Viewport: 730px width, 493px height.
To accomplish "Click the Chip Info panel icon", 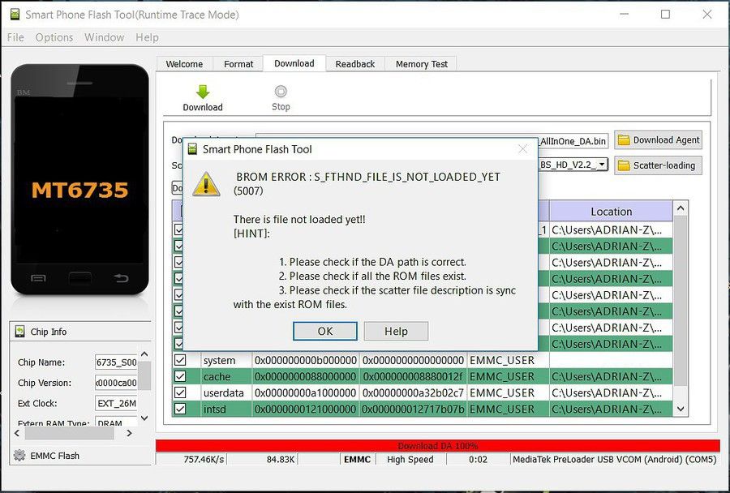I will [20, 332].
